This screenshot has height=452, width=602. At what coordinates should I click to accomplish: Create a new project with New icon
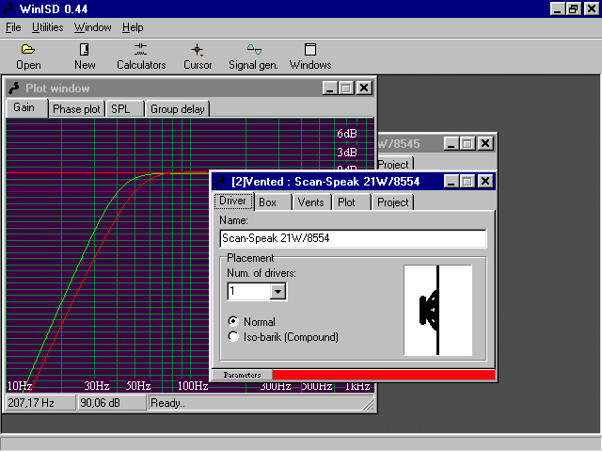coord(85,56)
